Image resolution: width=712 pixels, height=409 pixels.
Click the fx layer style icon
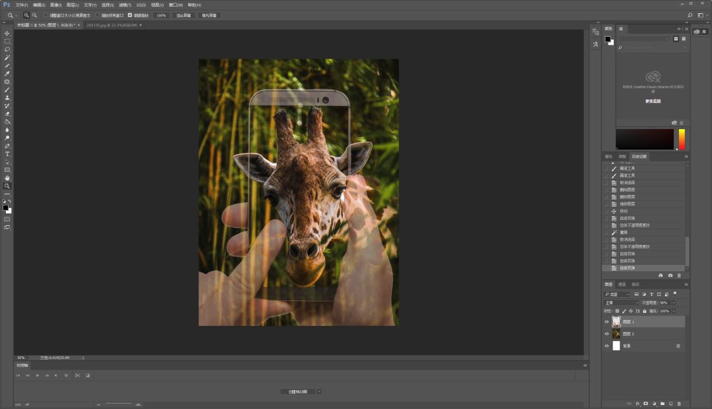[638, 403]
